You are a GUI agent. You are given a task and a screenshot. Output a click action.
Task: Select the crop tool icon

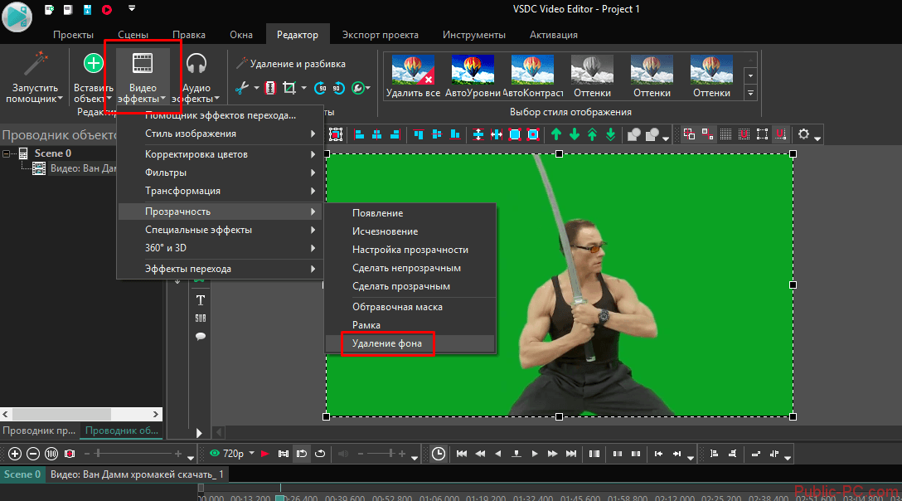289,88
